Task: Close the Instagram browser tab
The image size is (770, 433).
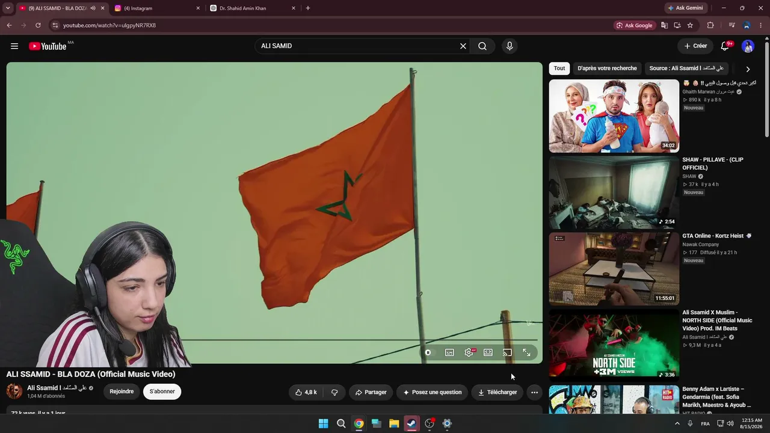Action: click(x=198, y=8)
